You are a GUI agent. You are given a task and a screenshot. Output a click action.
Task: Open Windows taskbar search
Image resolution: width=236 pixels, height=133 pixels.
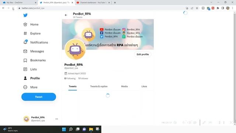71,129
